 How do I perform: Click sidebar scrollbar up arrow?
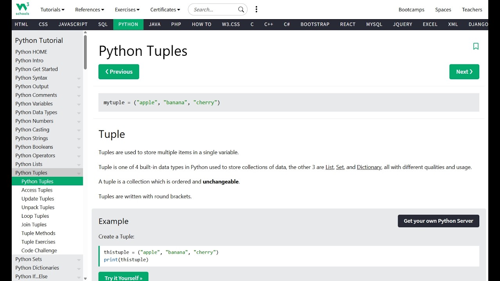pyautogui.click(x=85, y=33)
